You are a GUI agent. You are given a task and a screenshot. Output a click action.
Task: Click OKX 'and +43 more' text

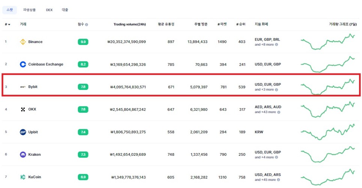[265, 112]
